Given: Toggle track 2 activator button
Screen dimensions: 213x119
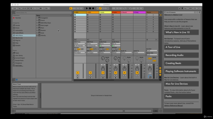Looking at the screenshot, I should [90, 73].
